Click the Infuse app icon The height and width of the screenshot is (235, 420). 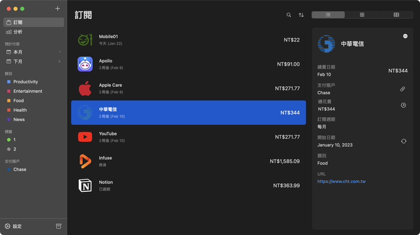(85, 161)
